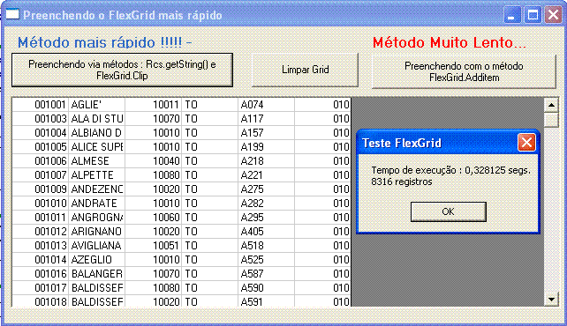This screenshot has width=567, height=326.
Task: Maximize the Preenchendo o FlexGrid window
Action: pos(533,16)
